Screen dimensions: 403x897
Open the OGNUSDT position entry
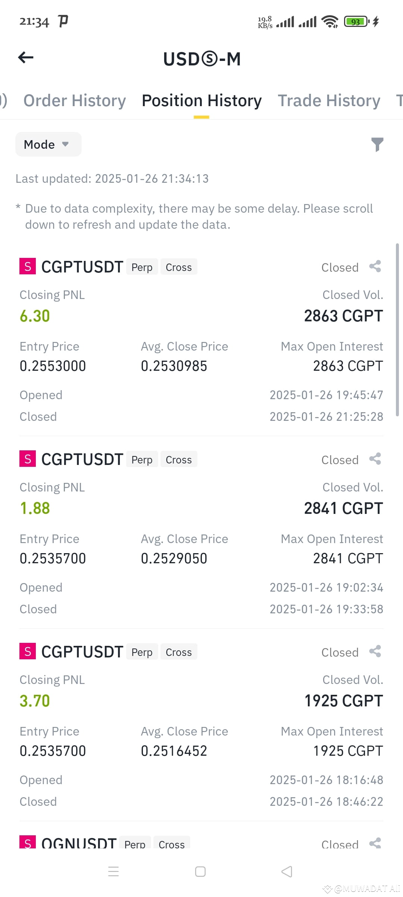201,842
